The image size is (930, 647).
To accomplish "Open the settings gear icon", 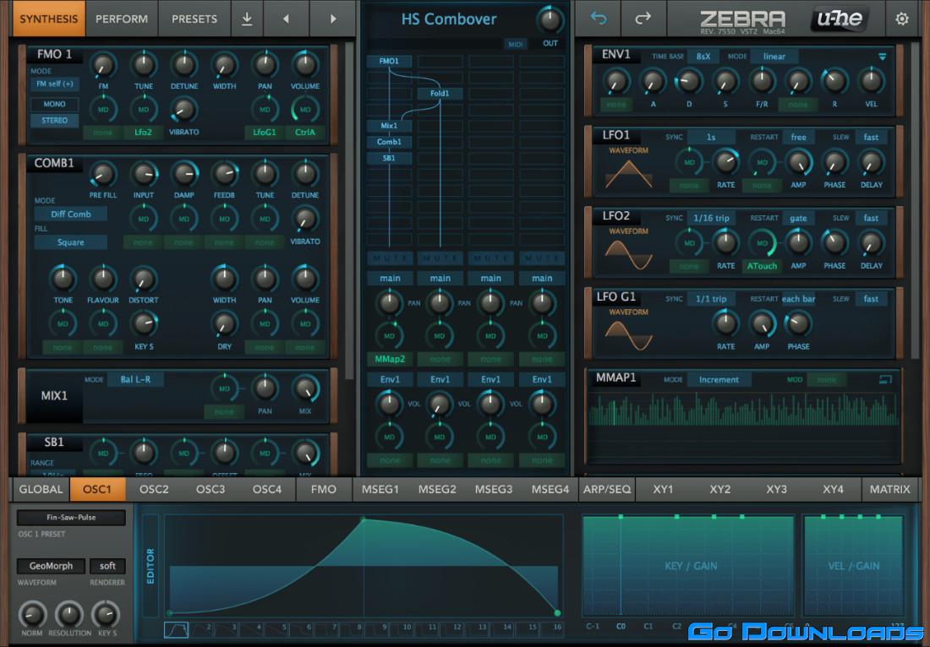I will 902,19.
